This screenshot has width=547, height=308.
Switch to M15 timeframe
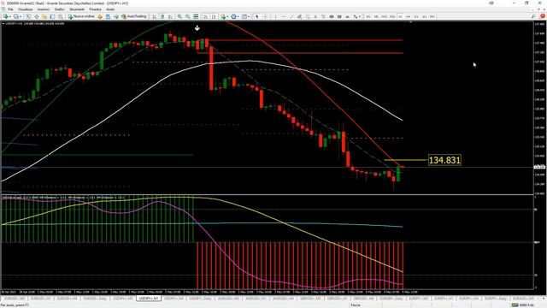point(384,16)
